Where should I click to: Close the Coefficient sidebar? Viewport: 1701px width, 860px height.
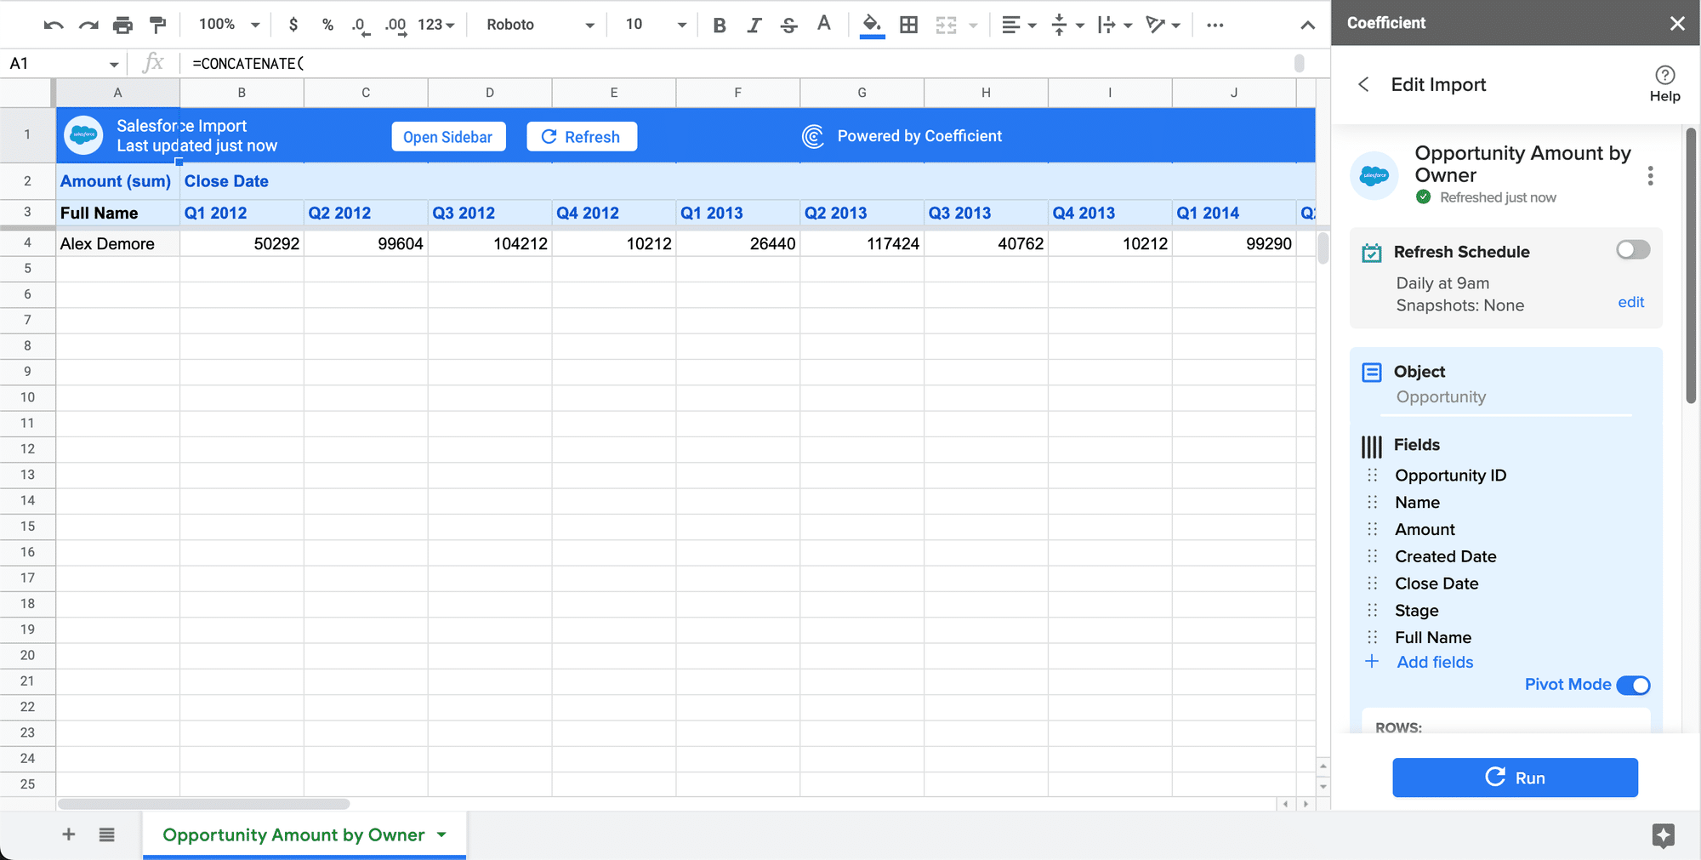(1677, 23)
